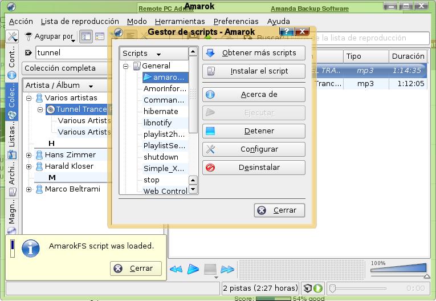
Task: Open the Acción menu
Action: pos(21,22)
